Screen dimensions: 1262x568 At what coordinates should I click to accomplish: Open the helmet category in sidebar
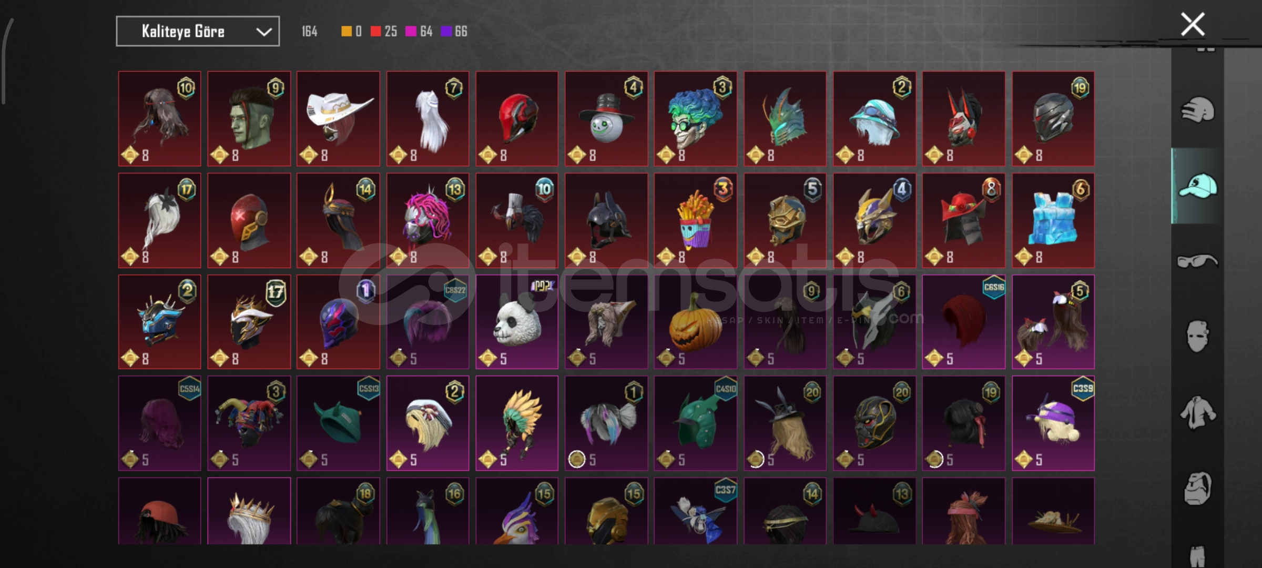1197,110
